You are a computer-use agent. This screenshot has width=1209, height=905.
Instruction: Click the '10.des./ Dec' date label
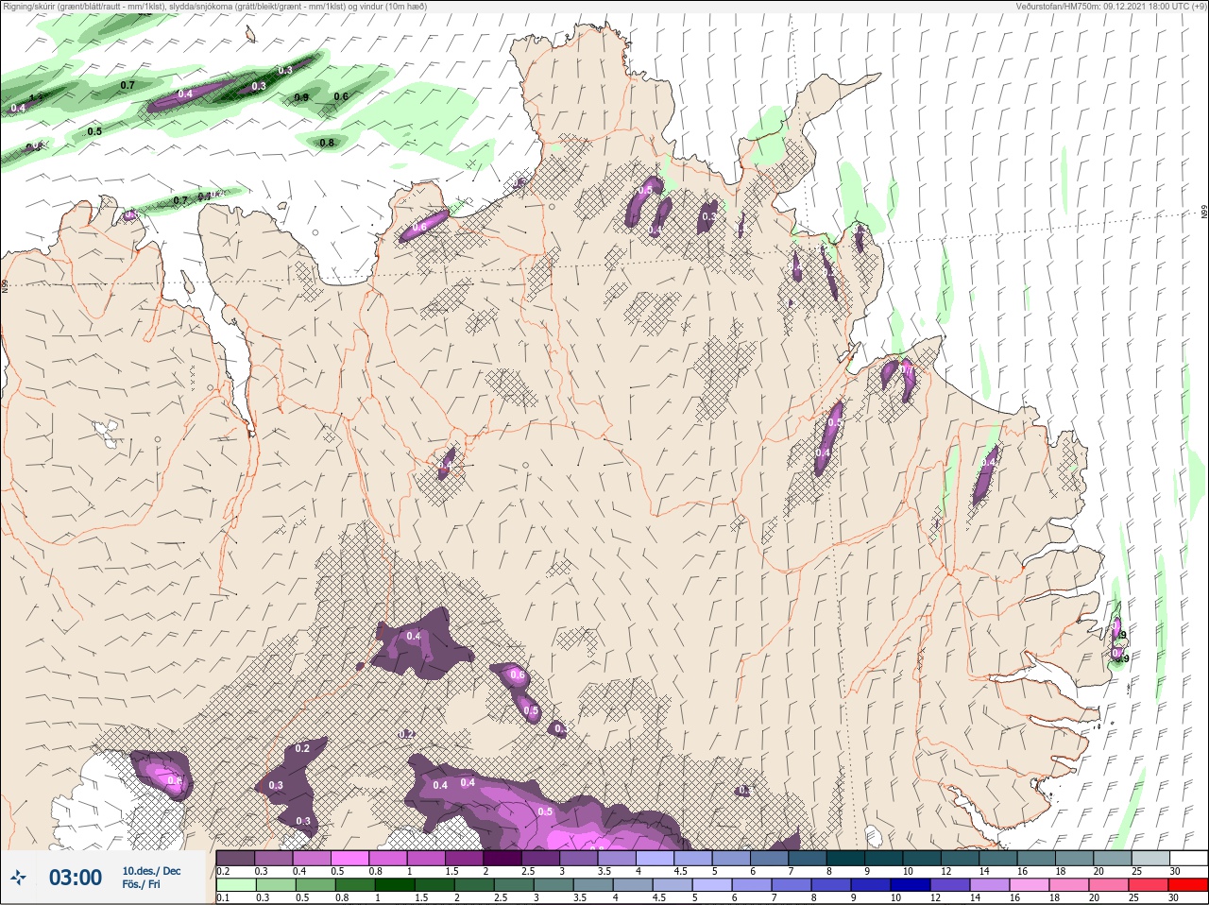151,871
